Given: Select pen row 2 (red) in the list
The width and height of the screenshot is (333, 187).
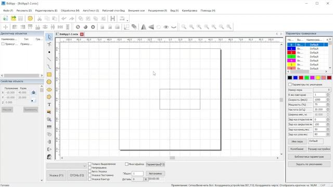Looking at the screenshot, I should [x=308, y=52].
